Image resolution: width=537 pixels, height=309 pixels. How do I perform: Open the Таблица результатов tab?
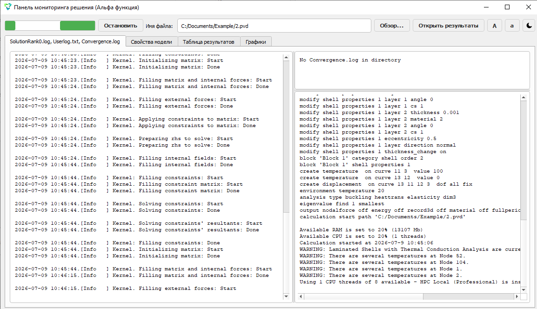coord(208,42)
